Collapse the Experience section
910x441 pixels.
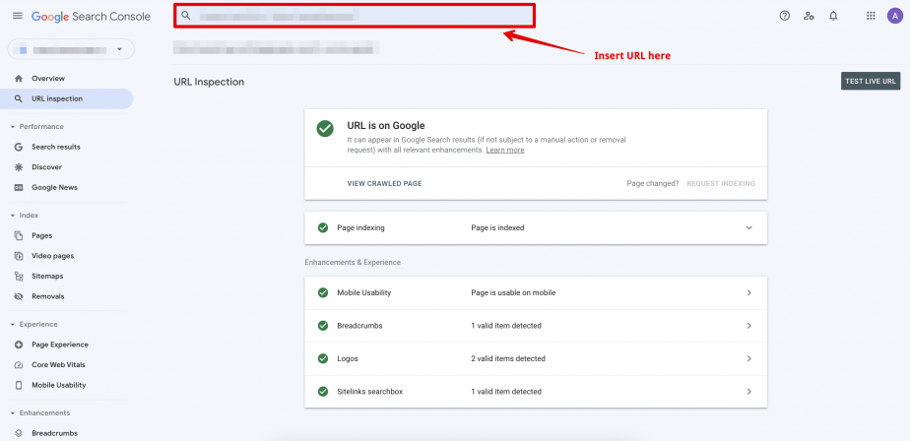point(13,325)
